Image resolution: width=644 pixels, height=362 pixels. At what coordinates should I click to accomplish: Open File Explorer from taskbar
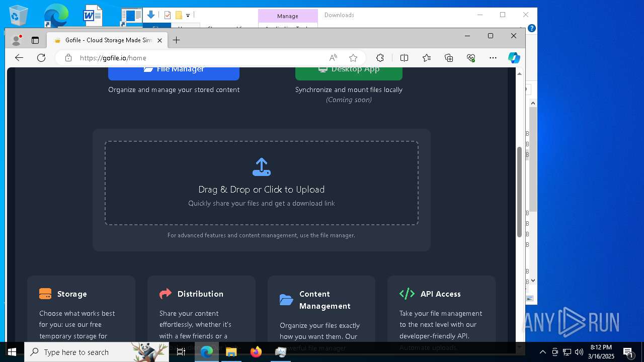click(231, 352)
